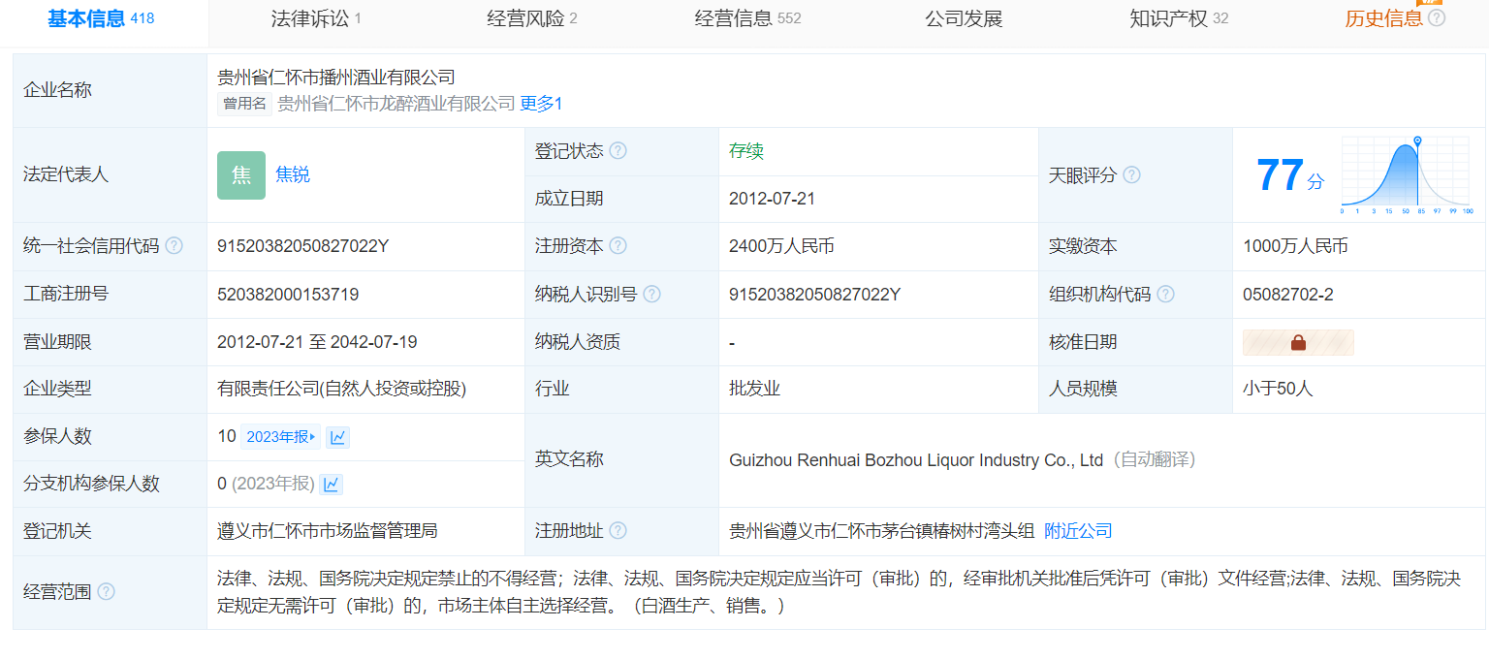The height and width of the screenshot is (659, 1489).
Task: Click help icon next to 统一社会信用代码
Action: point(174,246)
